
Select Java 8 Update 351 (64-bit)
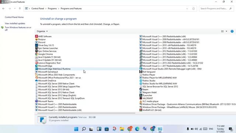pos(50,60)
